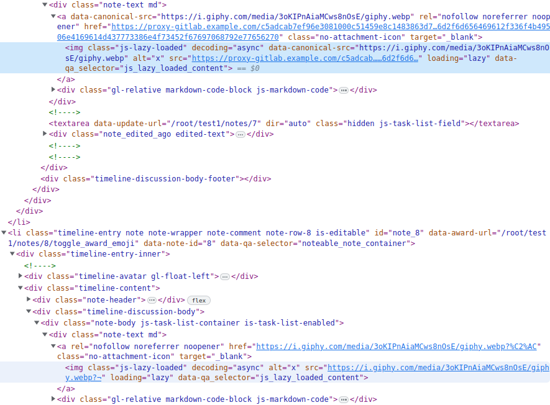Screen dimensions: 550x405
Task: Click the flex badge on note-header
Action: point(198,300)
